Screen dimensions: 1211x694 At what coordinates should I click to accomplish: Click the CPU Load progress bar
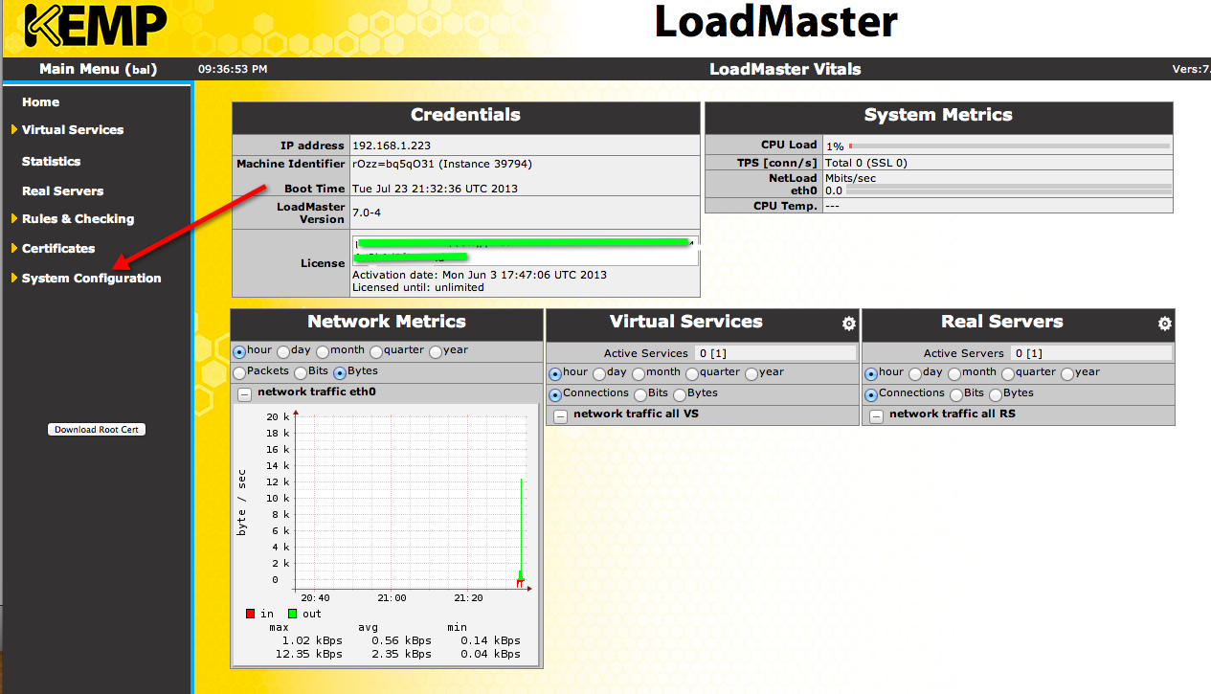tap(1009, 146)
